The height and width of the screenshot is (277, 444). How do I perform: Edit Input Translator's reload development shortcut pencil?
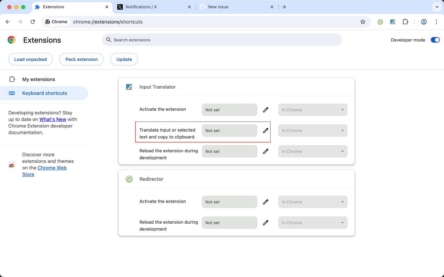[265, 151]
